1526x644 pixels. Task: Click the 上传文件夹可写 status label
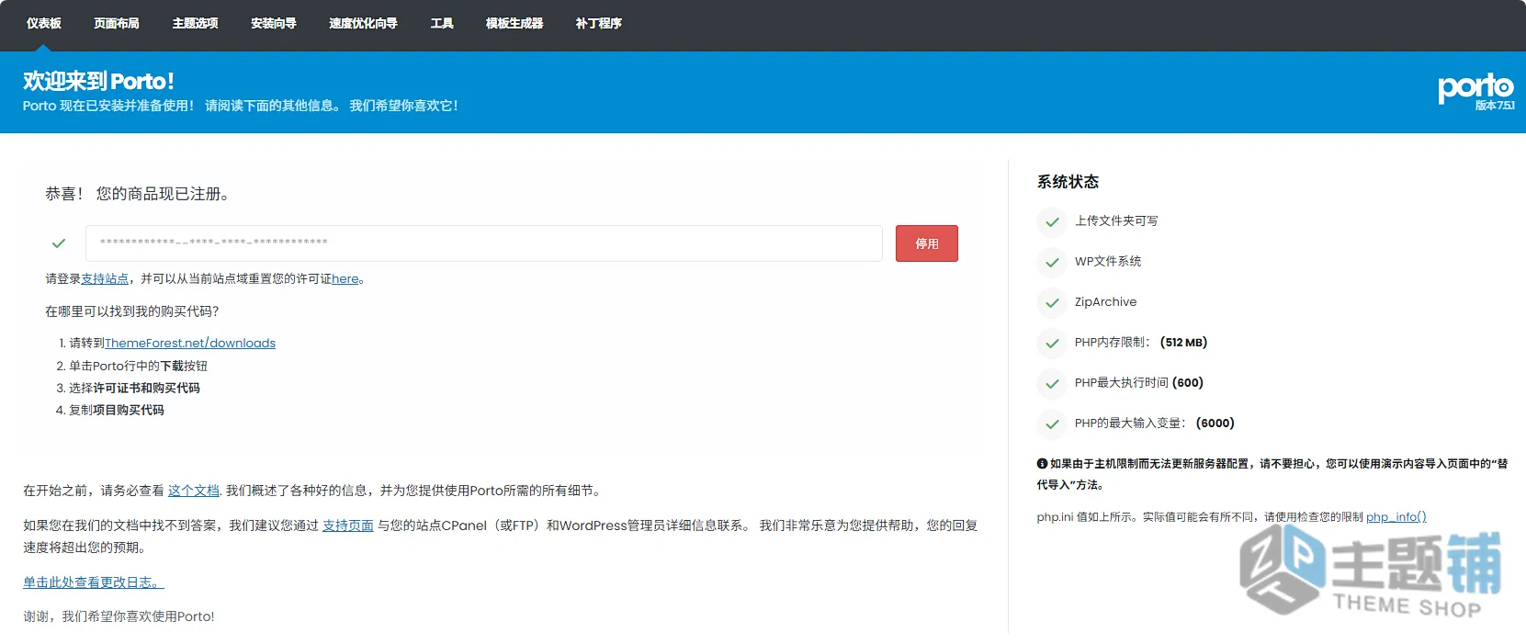click(x=1116, y=221)
